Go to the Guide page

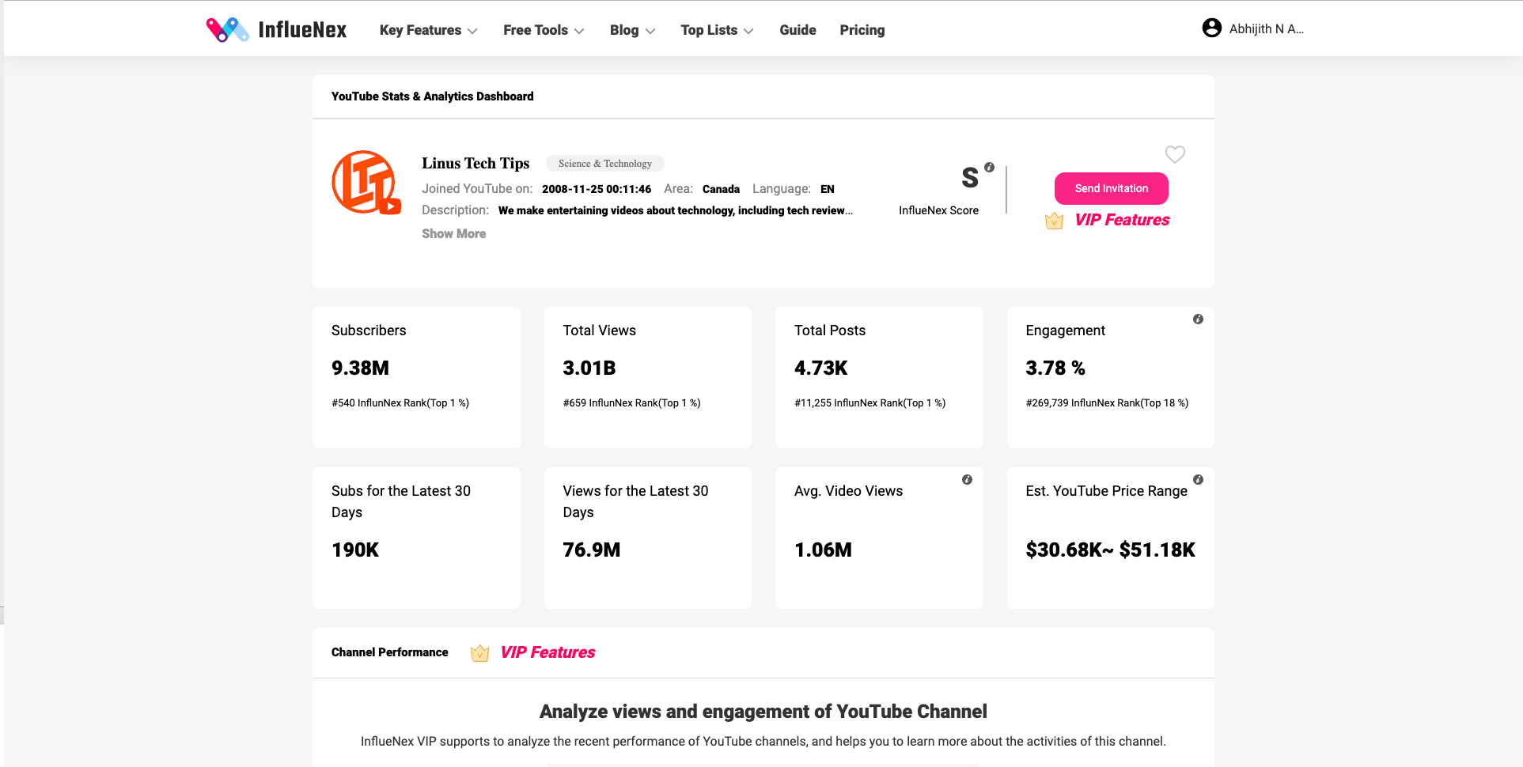click(x=797, y=30)
